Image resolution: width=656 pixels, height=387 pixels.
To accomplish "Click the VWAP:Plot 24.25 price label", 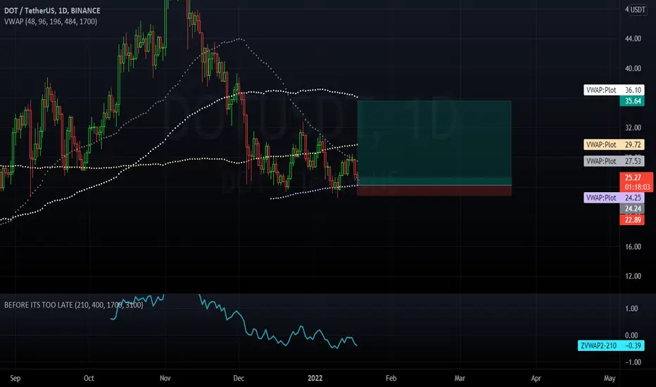I will coord(614,198).
